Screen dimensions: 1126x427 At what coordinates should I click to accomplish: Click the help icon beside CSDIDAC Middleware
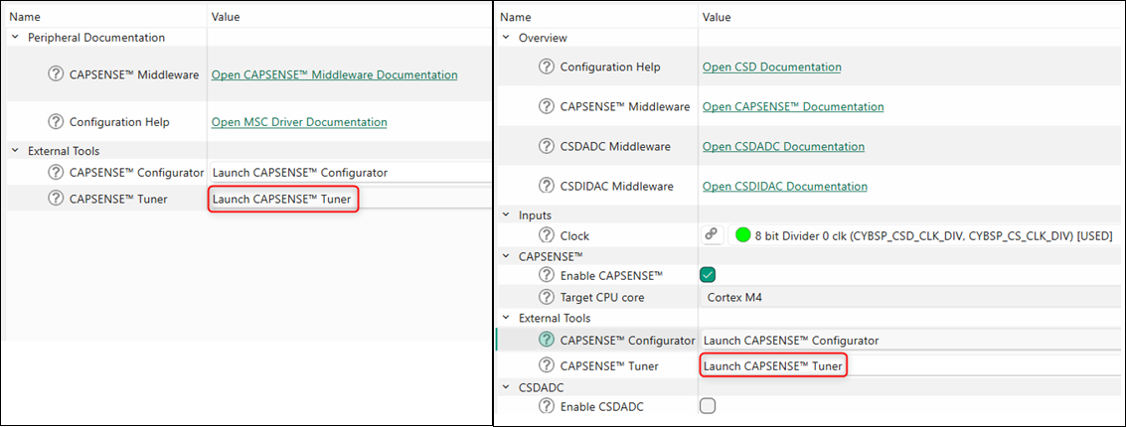(547, 186)
